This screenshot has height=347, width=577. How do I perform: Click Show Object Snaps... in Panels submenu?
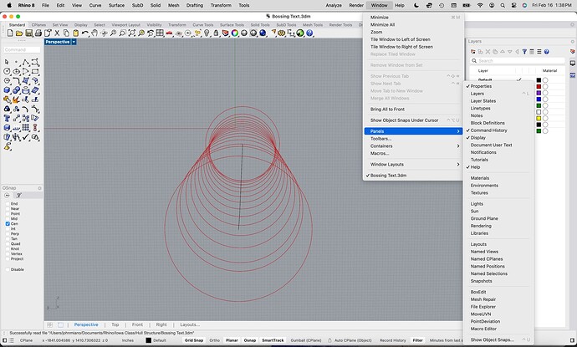(x=493, y=340)
